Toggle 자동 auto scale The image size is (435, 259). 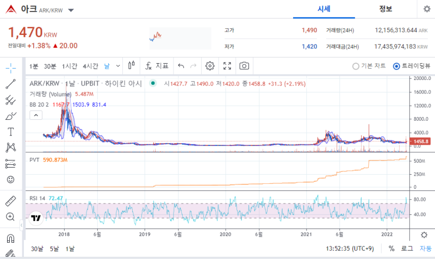[x=425, y=249]
